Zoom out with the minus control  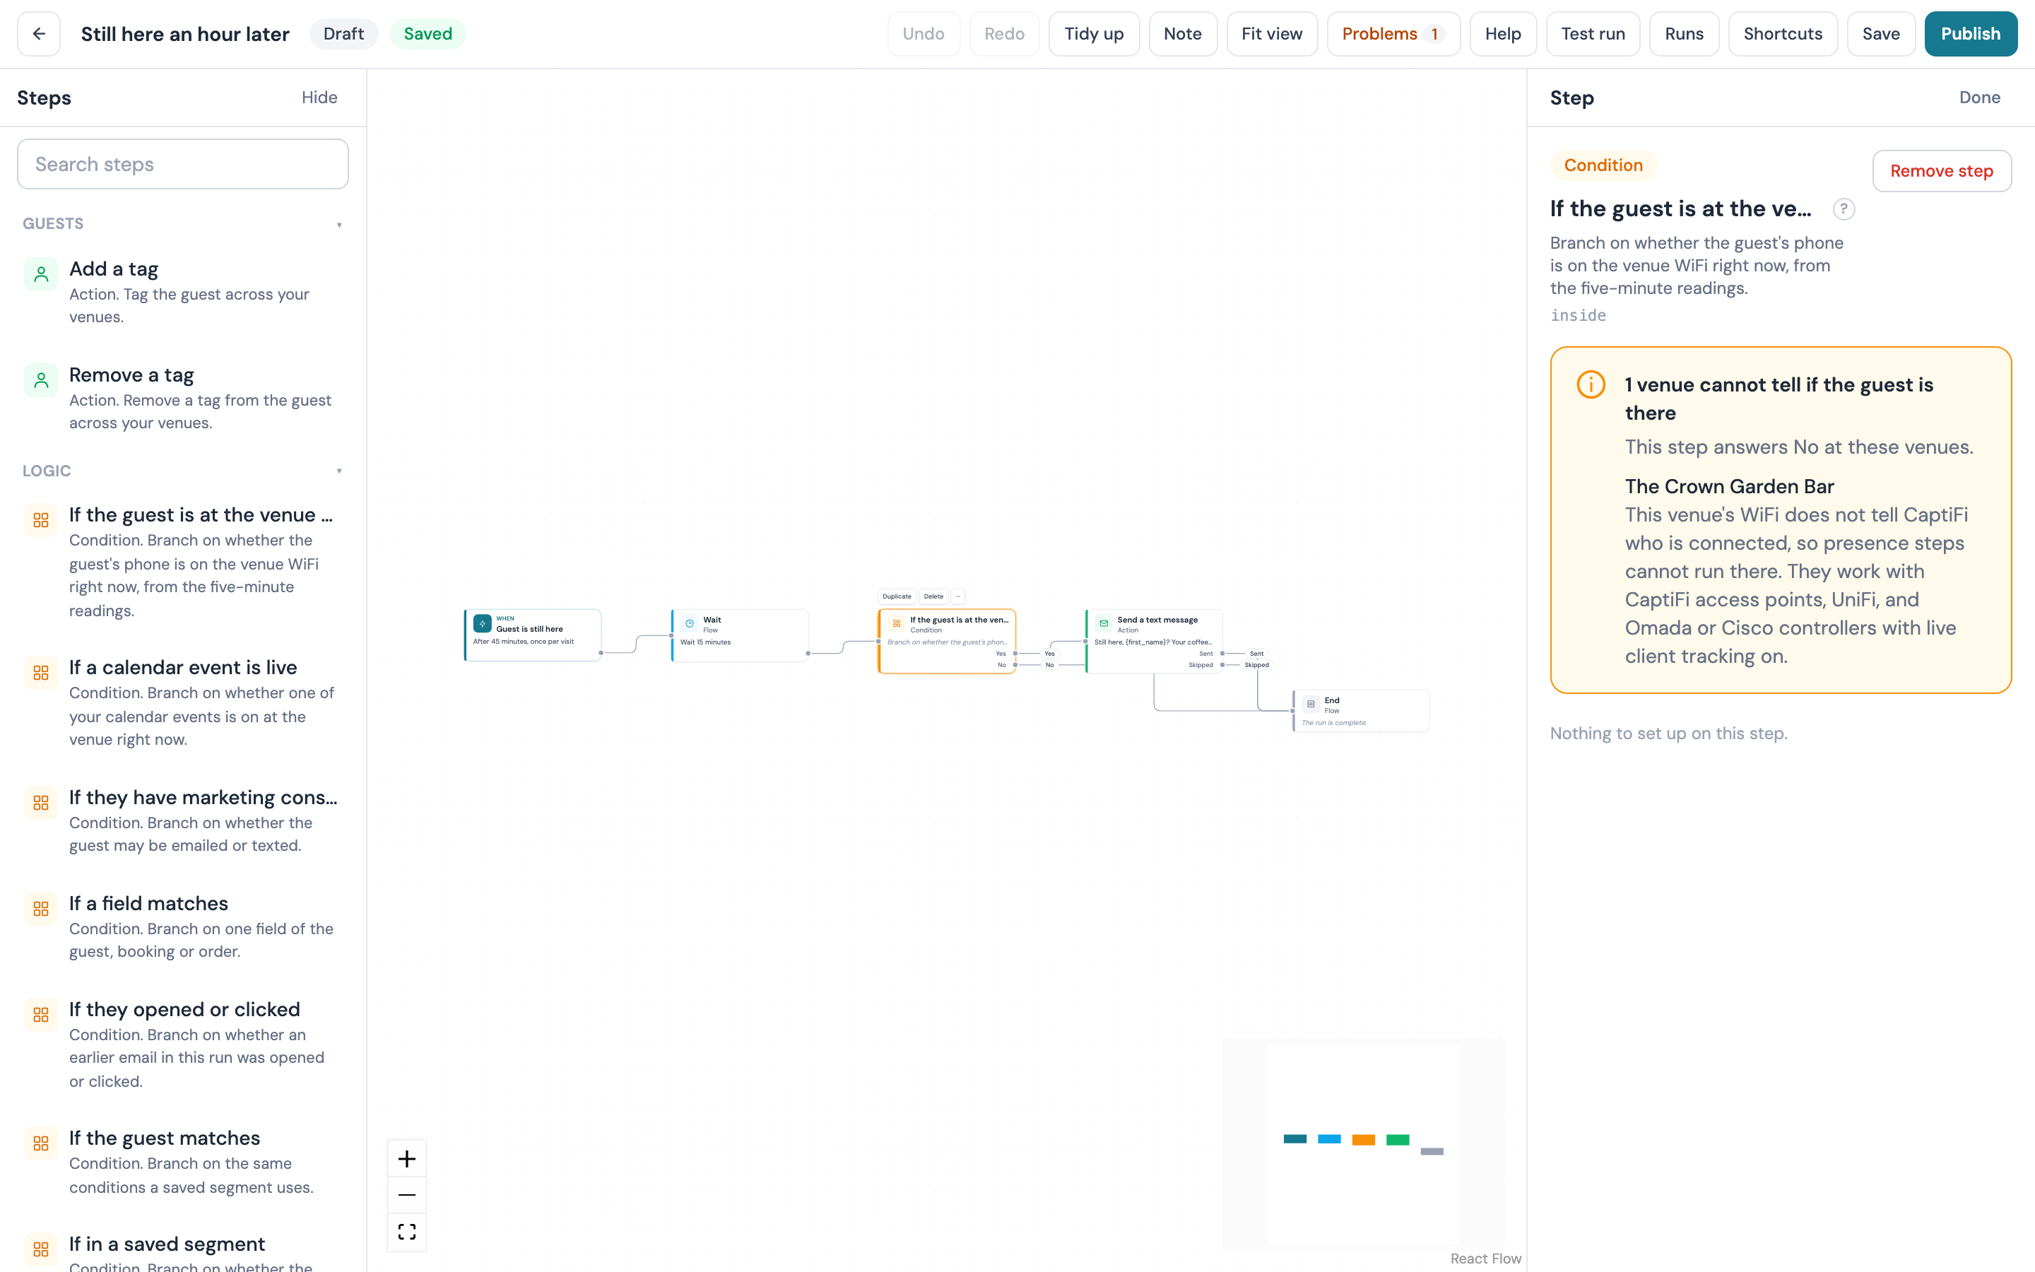407,1196
